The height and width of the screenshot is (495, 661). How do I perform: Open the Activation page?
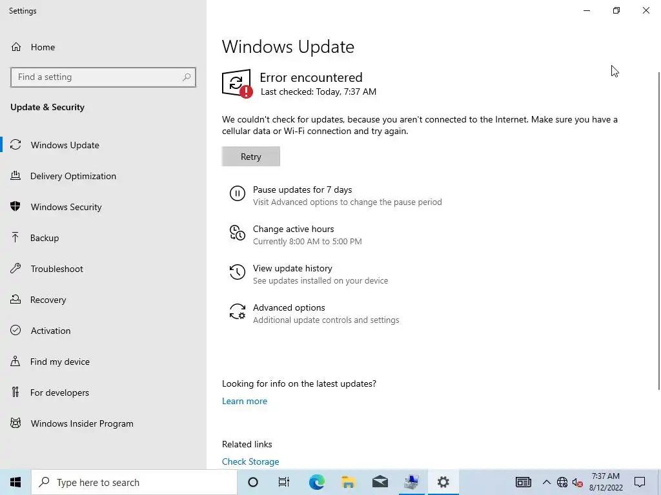(x=103, y=331)
